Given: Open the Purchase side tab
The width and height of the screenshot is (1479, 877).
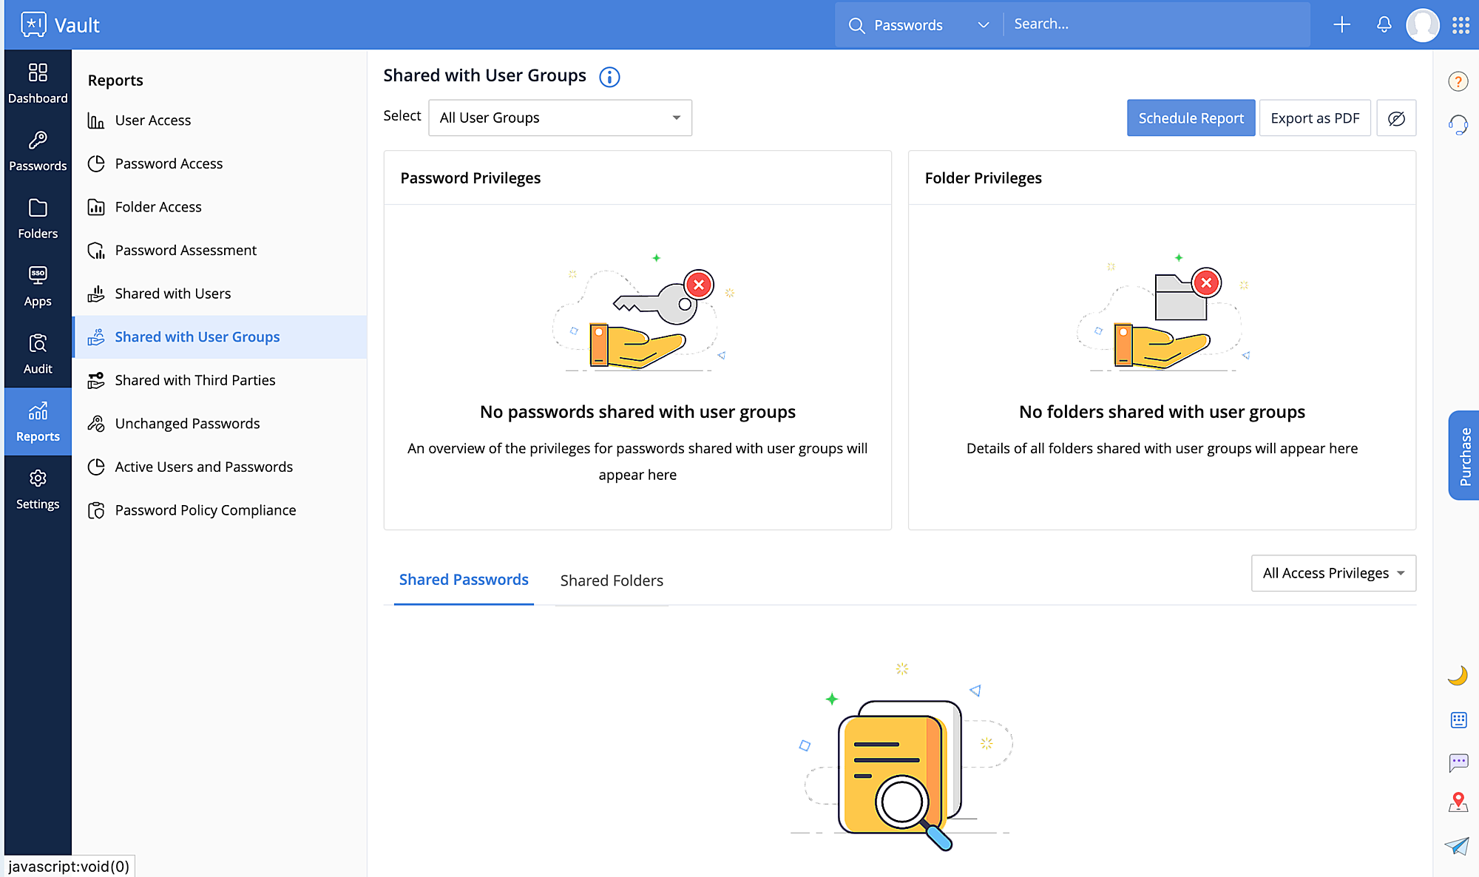Looking at the screenshot, I should 1464,456.
